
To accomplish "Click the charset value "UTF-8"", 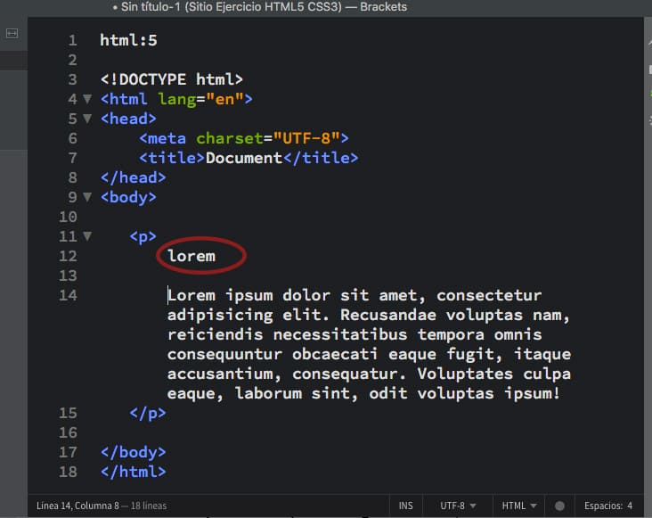I will pyautogui.click(x=306, y=138).
